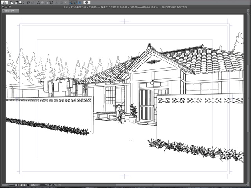
Task: Open the CLIP STUDIO launcher icon
Action: (x=4, y=2)
